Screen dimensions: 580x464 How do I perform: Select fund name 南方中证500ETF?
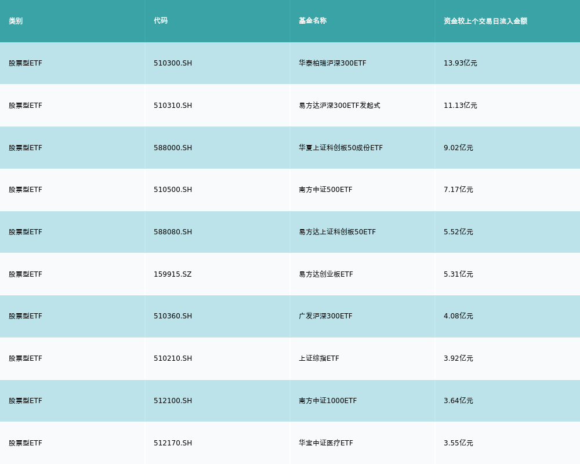click(325, 190)
